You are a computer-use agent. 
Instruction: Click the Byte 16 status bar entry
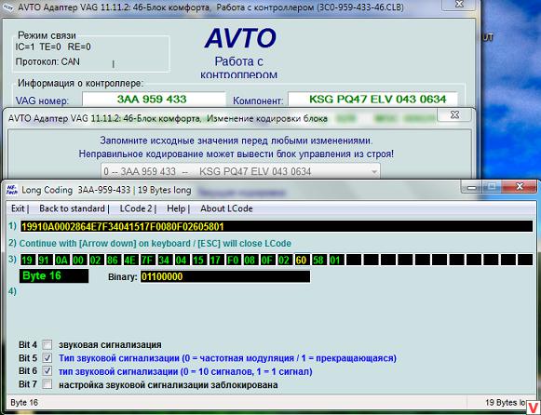(24, 403)
